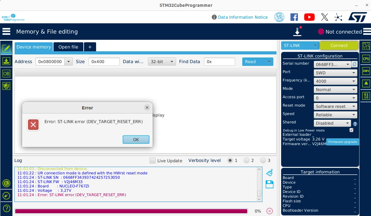Toggle Live Update checkbox
This screenshot has height=216, width=371.
[153, 160]
